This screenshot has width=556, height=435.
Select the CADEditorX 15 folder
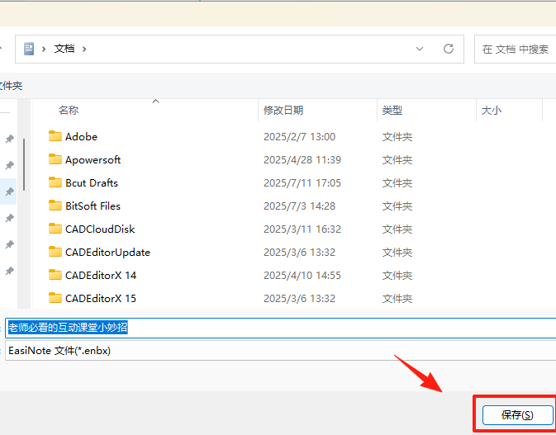[x=101, y=298]
